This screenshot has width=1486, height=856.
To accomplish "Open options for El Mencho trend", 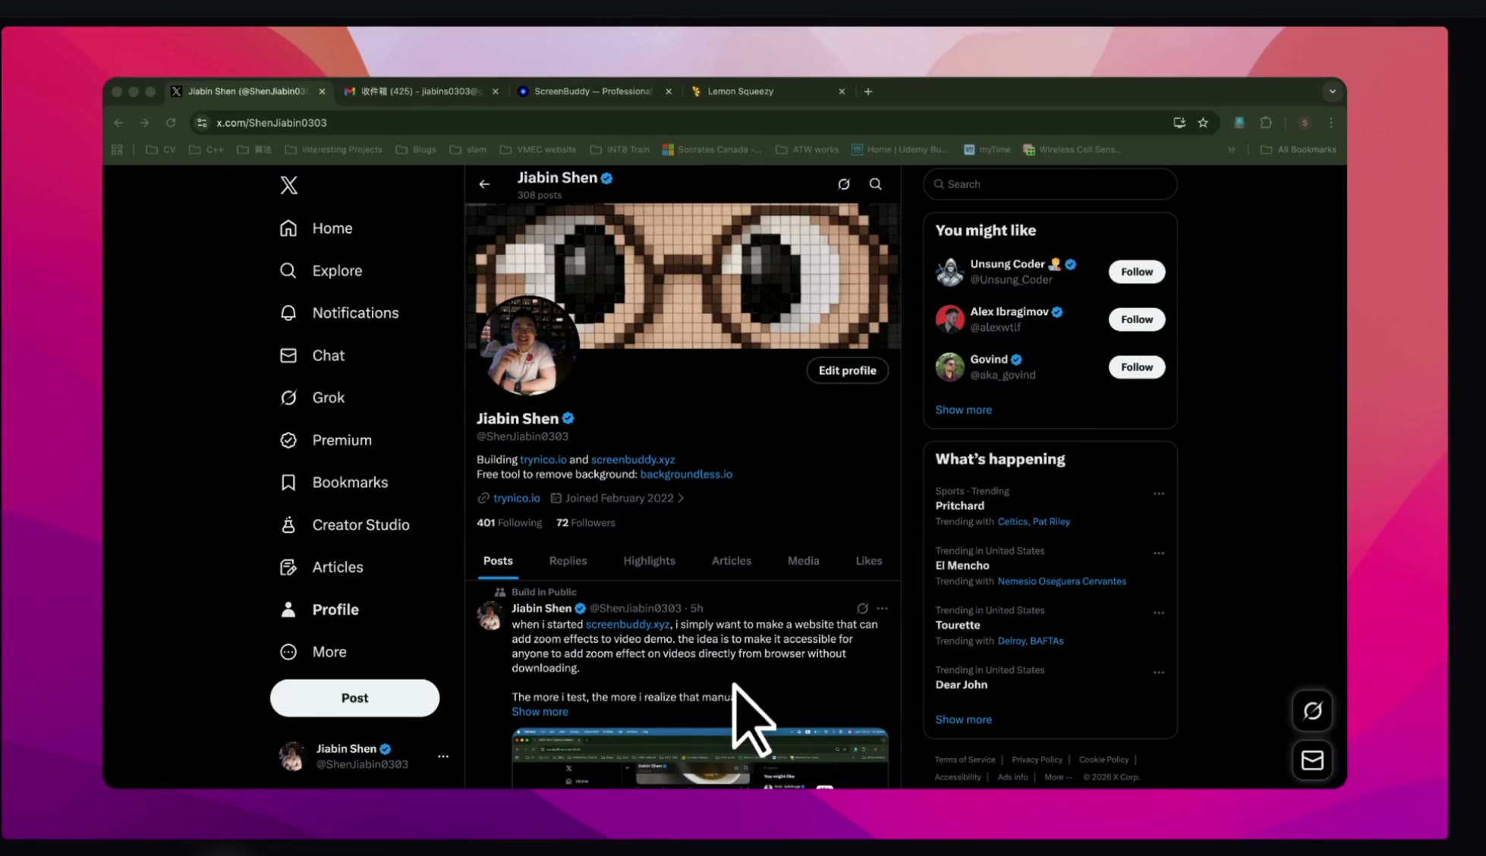I will point(1158,553).
